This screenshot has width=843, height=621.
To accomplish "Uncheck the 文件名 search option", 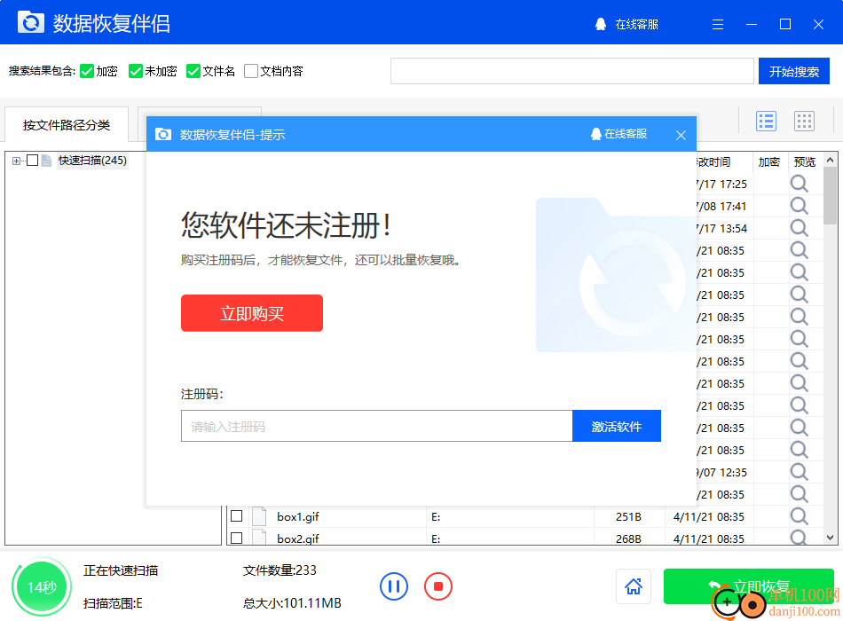I will pyautogui.click(x=193, y=71).
